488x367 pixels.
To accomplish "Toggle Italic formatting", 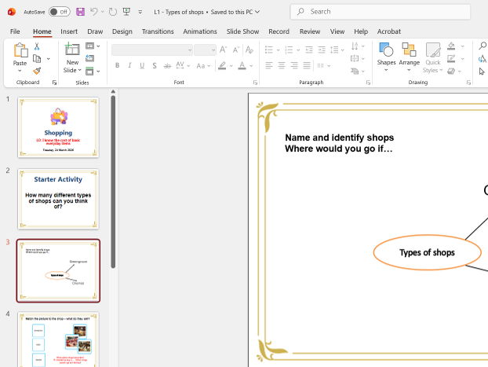I will point(129,65).
